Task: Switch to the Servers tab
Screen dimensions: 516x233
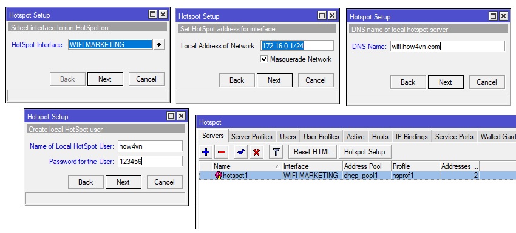Action: (213, 136)
